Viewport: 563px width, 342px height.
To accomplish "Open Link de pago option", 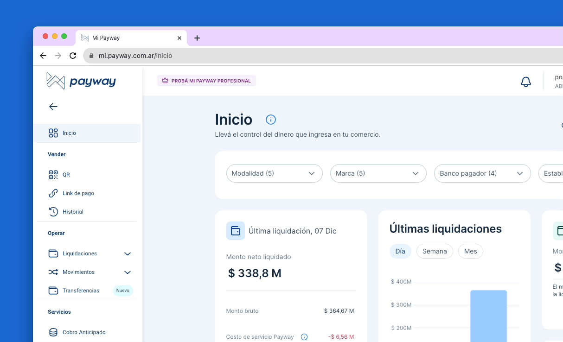I will pyautogui.click(x=78, y=193).
